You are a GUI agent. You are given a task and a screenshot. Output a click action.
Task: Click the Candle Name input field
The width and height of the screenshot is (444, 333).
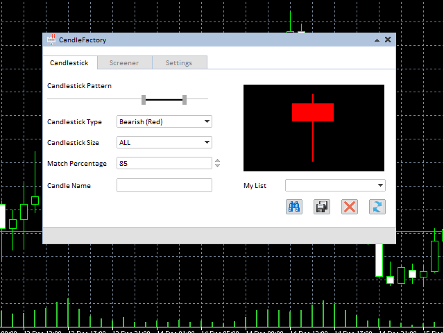point(164,185)
